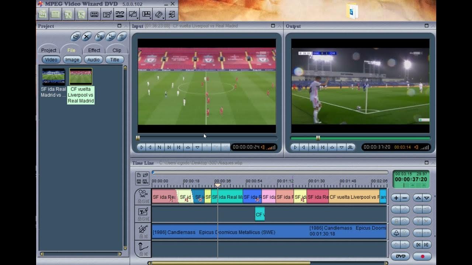The image size is (472, 265).
Task: Play the Input preview
Action: point(142,147)
